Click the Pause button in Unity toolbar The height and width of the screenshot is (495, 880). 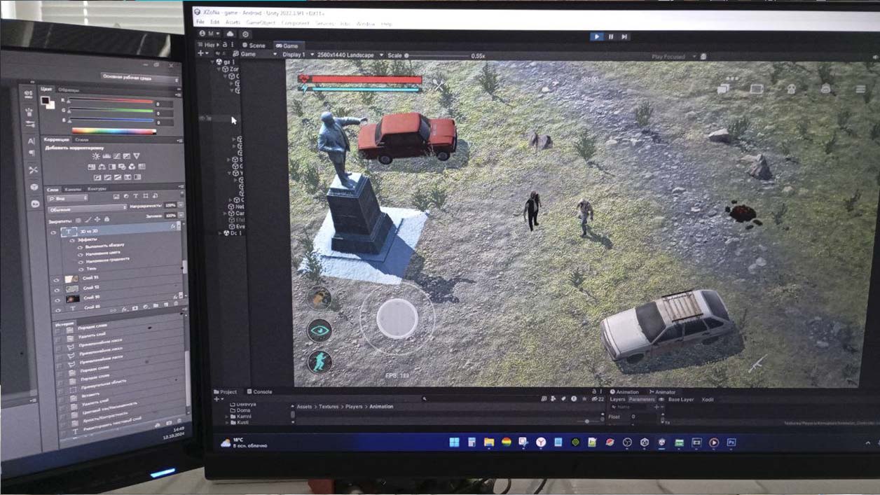tap(610, 36)
